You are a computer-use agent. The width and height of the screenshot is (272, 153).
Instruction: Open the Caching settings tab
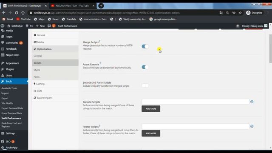pyautogui.click(x=55, y=84)
